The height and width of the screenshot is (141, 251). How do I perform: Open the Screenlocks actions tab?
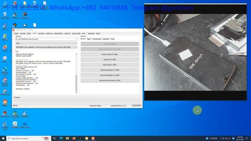tap(97, 39)
